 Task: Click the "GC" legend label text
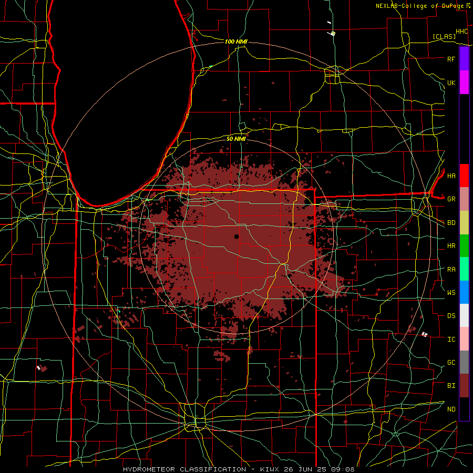(x=451, y=363)
